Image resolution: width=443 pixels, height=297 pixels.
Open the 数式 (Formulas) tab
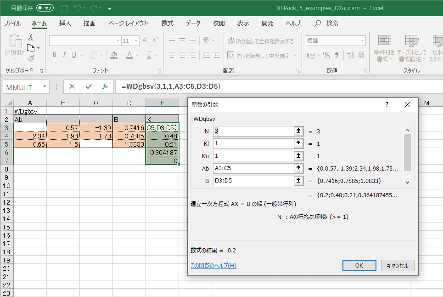coord(167,23)
